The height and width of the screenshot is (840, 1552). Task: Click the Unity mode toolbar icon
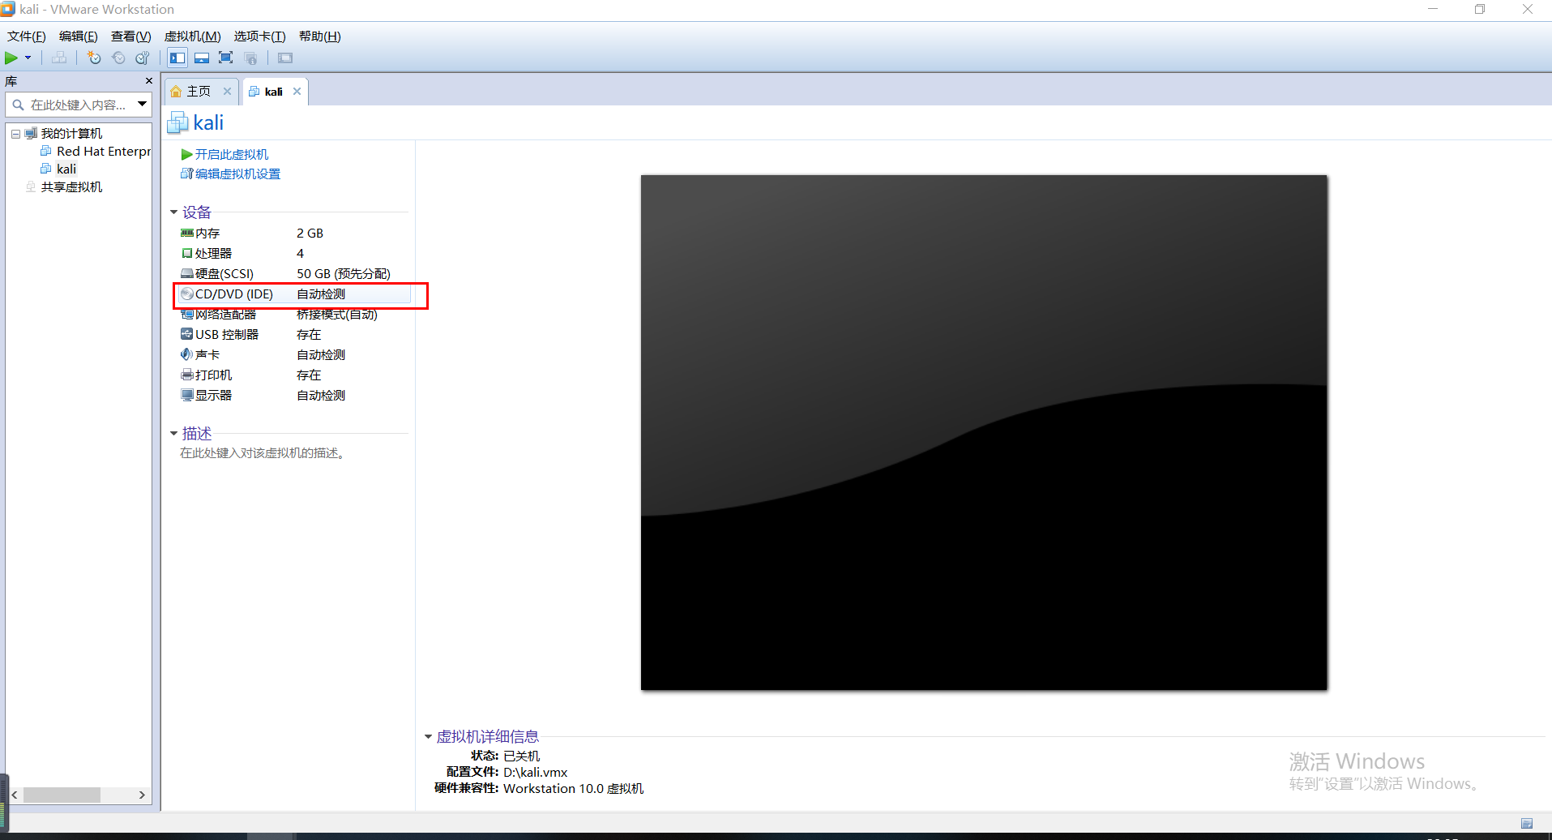click(x=250, y=58)
